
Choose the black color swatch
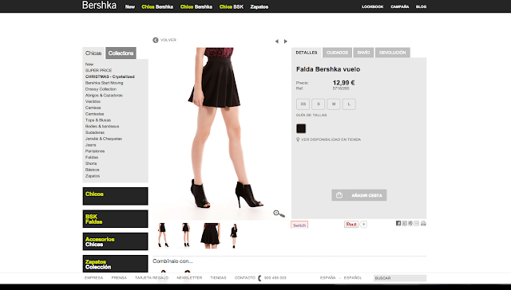pyautogui.click(x=301, y=128)
